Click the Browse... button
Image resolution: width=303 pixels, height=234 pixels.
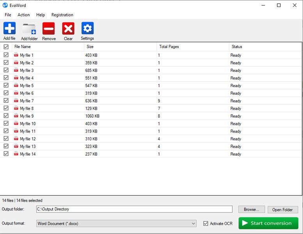pos(252,209)
